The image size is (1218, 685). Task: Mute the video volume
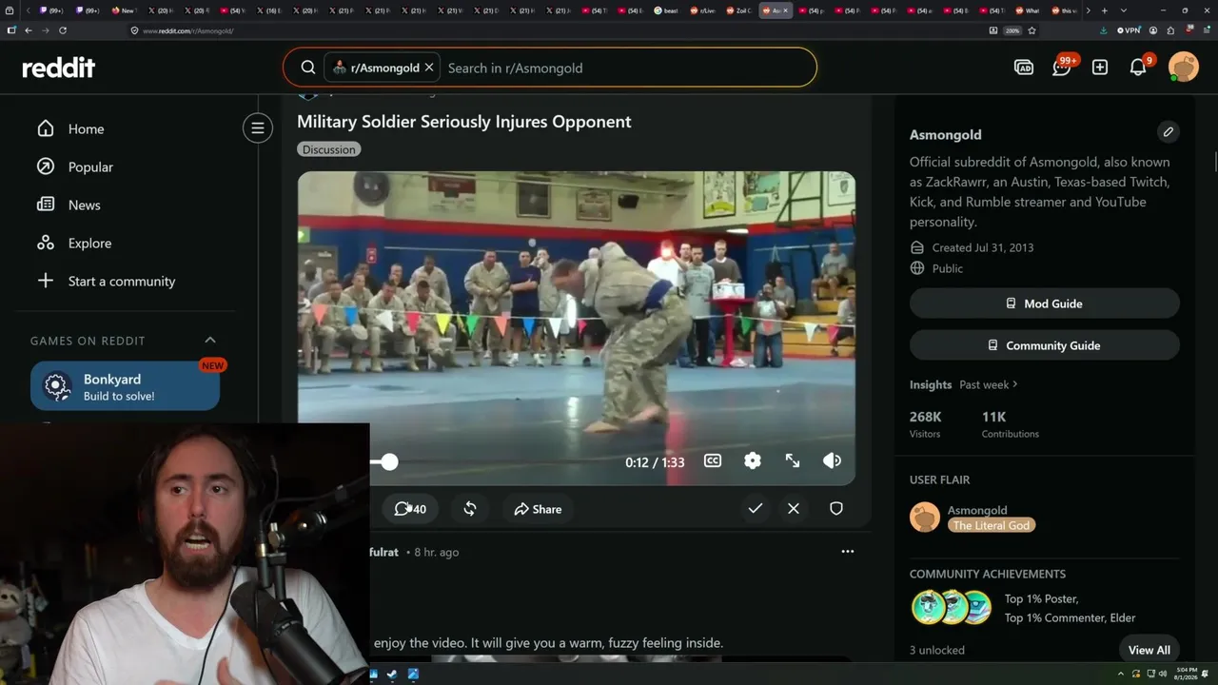tap(833, 461)
